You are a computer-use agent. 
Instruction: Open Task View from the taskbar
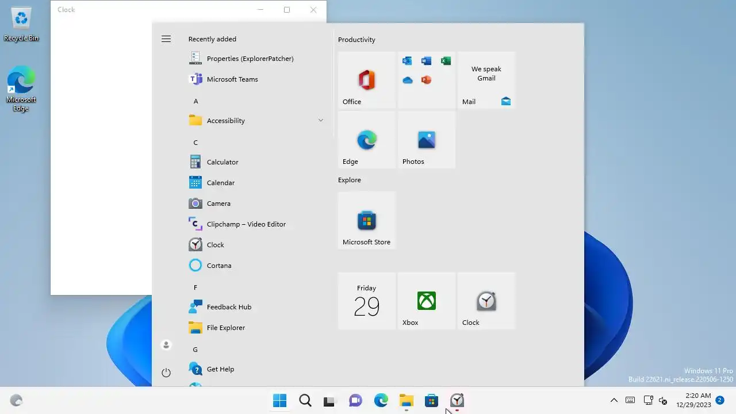click(x=329, y=401)
